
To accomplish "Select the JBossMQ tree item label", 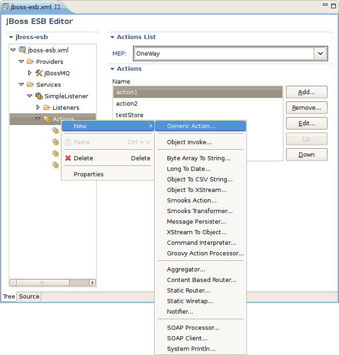I will pyautogui.click(x=57, y=73).
